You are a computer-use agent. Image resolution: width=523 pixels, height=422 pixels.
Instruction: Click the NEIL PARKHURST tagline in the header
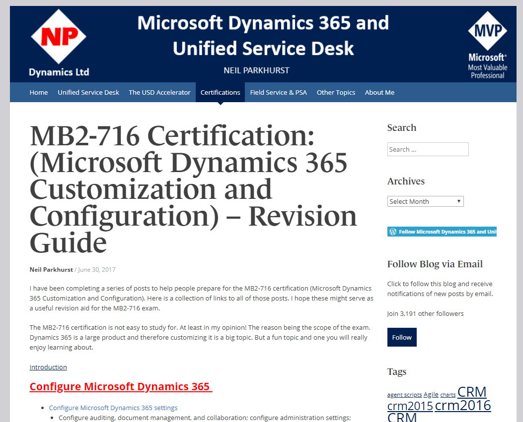tap(256, 70)
